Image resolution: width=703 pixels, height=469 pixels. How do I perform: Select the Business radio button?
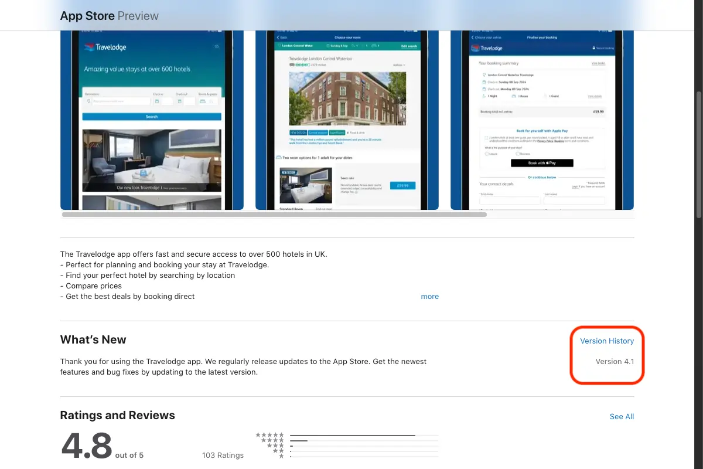[517, 154]
